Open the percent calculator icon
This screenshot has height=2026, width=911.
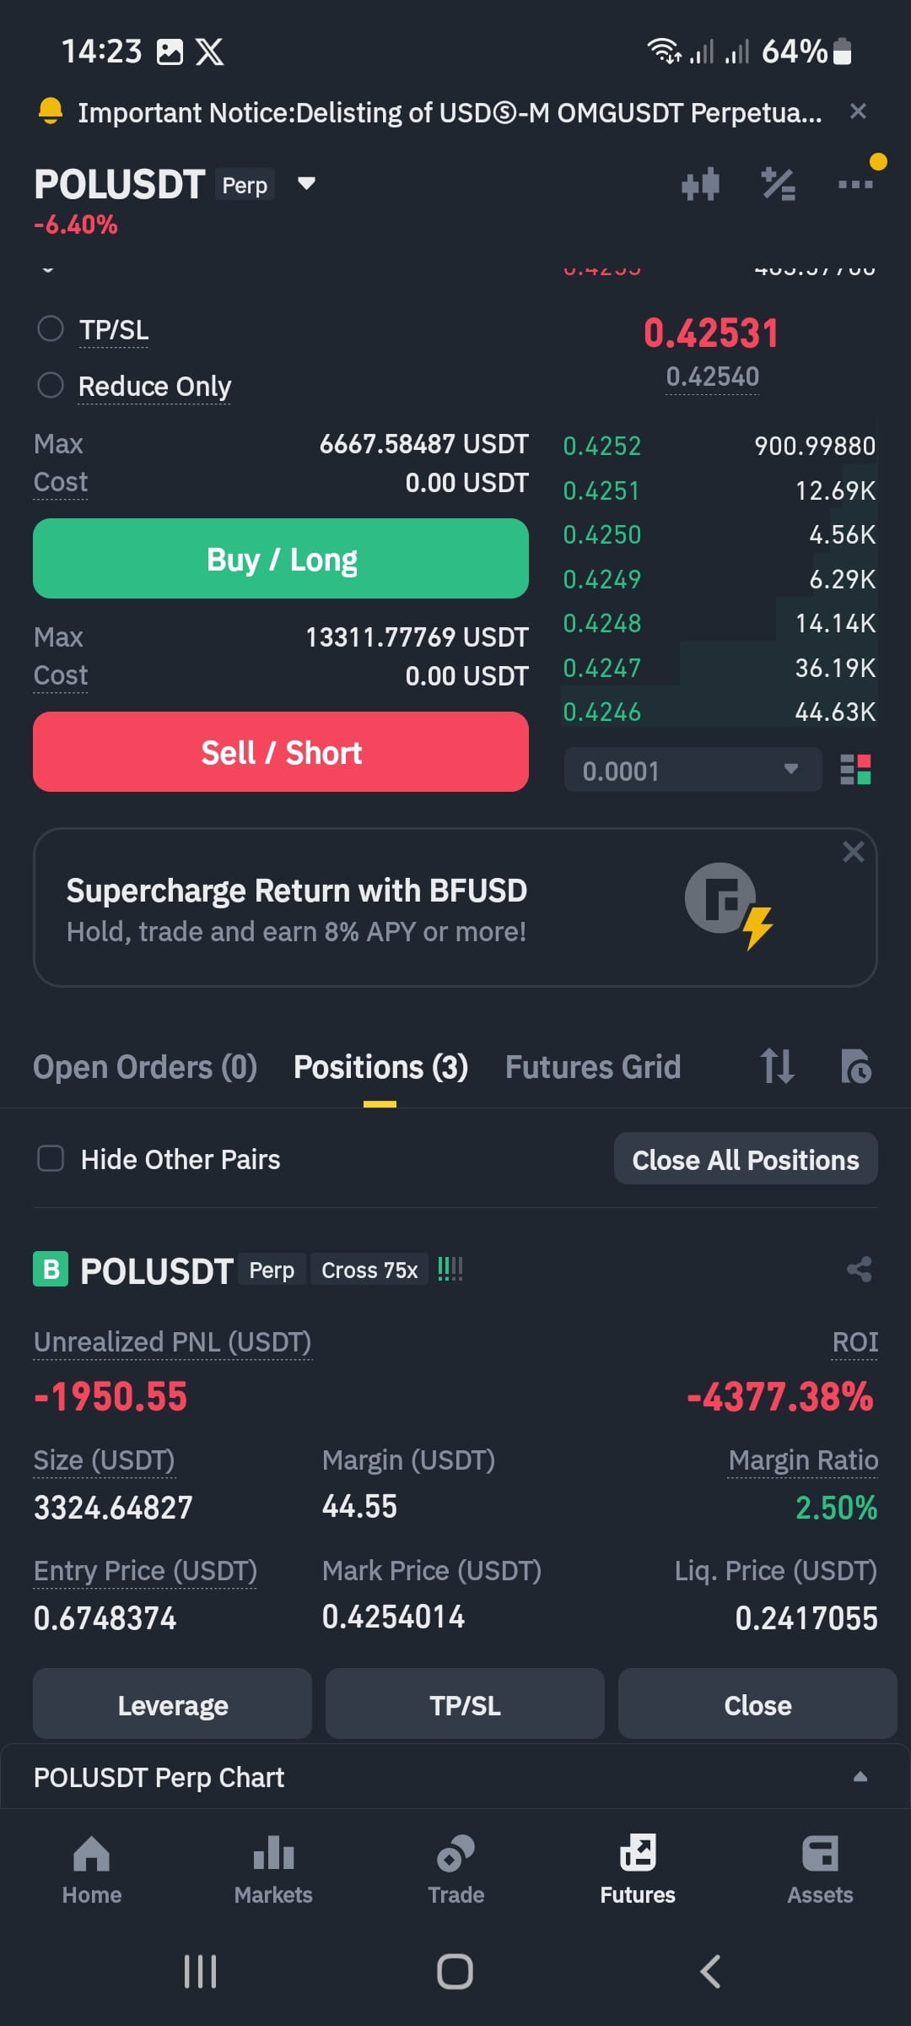click(778, 184)
